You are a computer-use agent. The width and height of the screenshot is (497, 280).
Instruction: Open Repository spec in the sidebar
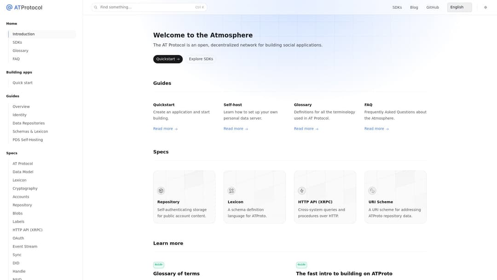pyautogui.click(x=22, y=205)
